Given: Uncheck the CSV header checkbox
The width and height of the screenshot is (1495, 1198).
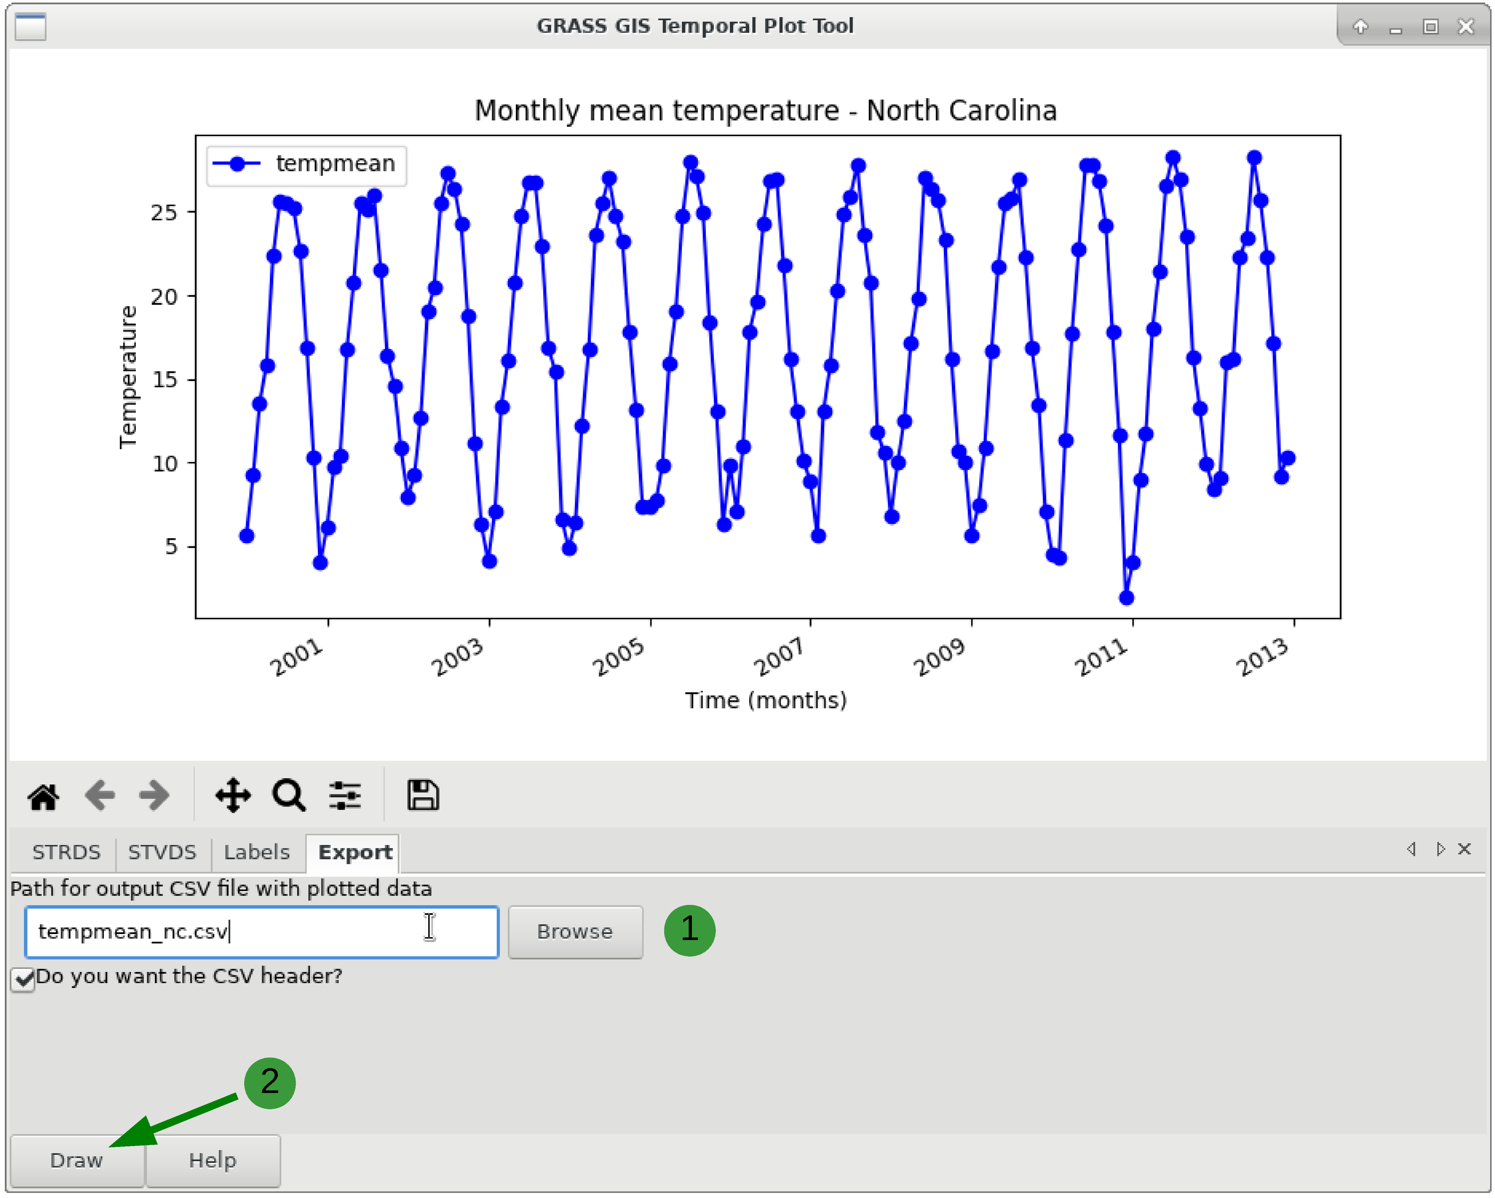Looking at the screenshot, I should 23,979.
